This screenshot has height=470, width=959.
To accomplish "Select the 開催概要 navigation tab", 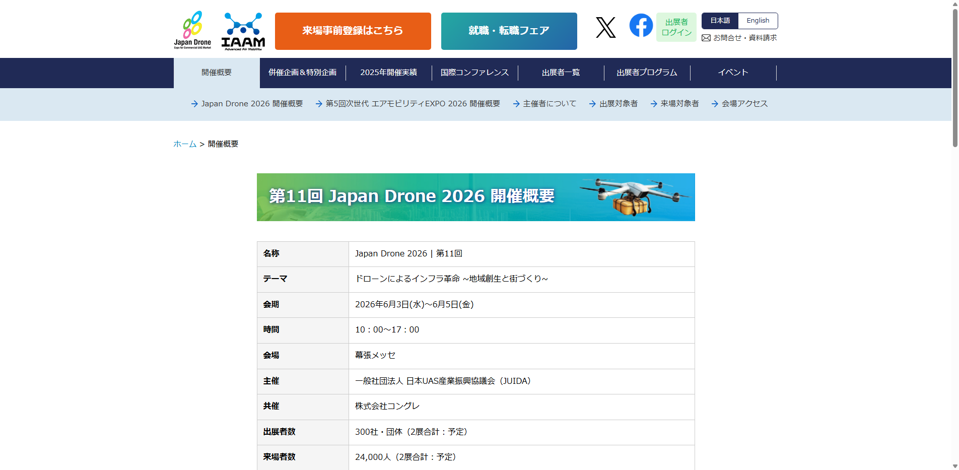I will coord(217,73).
